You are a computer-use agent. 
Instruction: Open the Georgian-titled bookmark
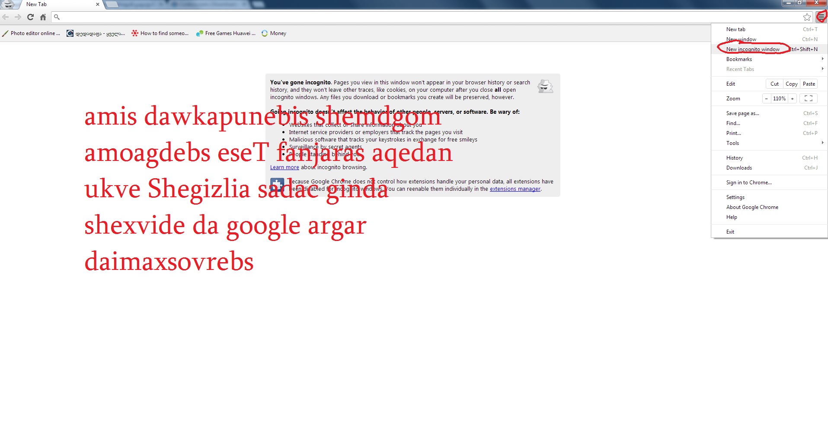tap(96, 33)
